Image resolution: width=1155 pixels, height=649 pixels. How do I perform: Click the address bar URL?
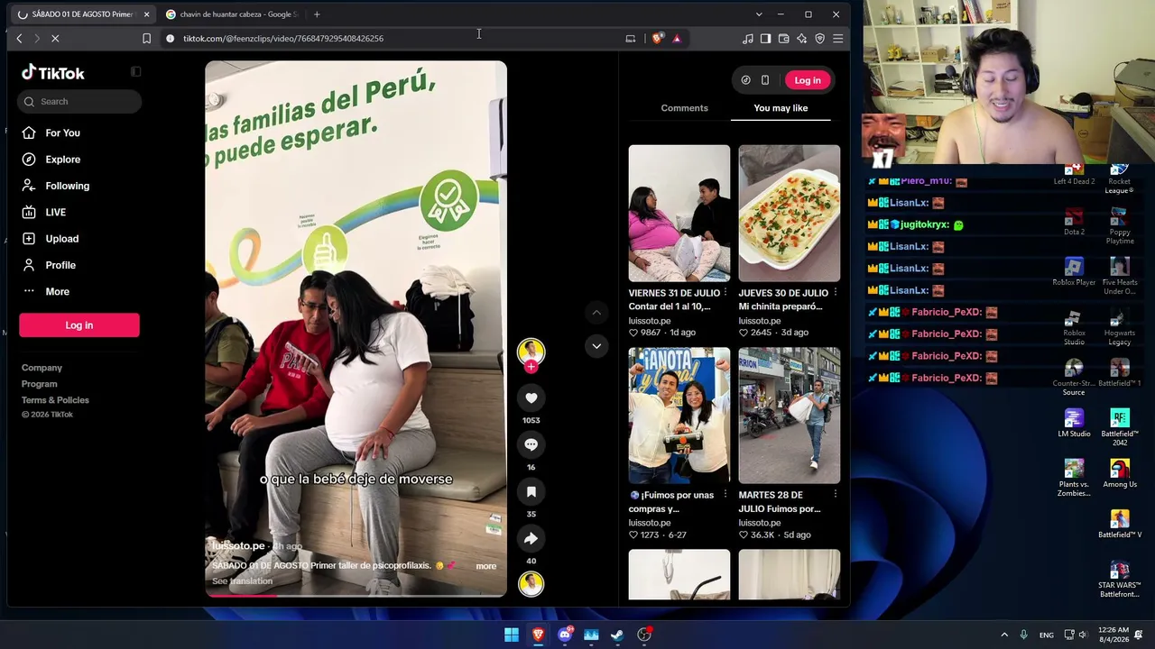tap(283, 38)
